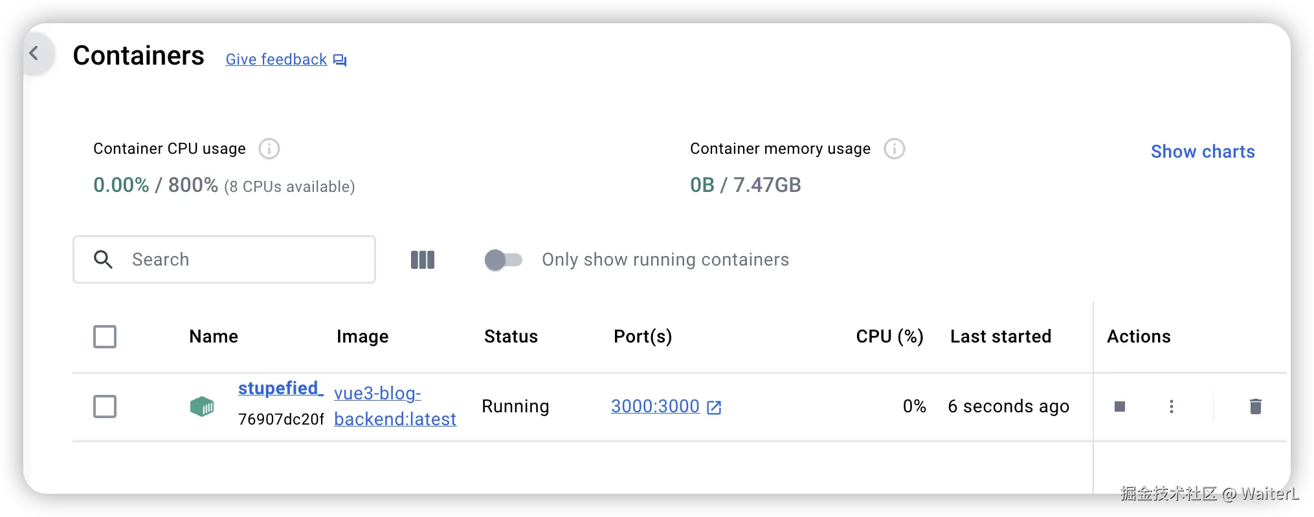
Task: Check the select-all containers checkbox
Action: click(x=105, y=337)
